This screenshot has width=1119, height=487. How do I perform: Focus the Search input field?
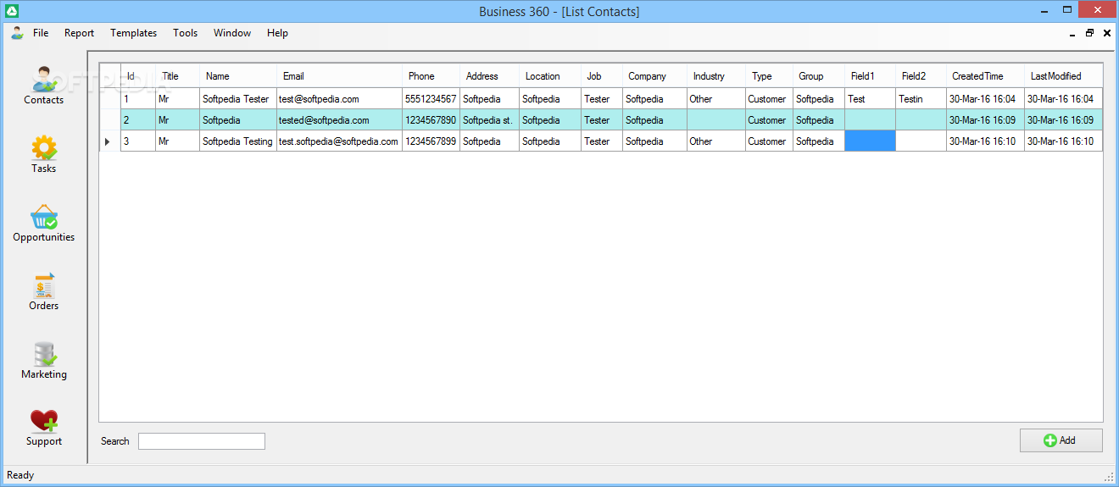point(202,441)
